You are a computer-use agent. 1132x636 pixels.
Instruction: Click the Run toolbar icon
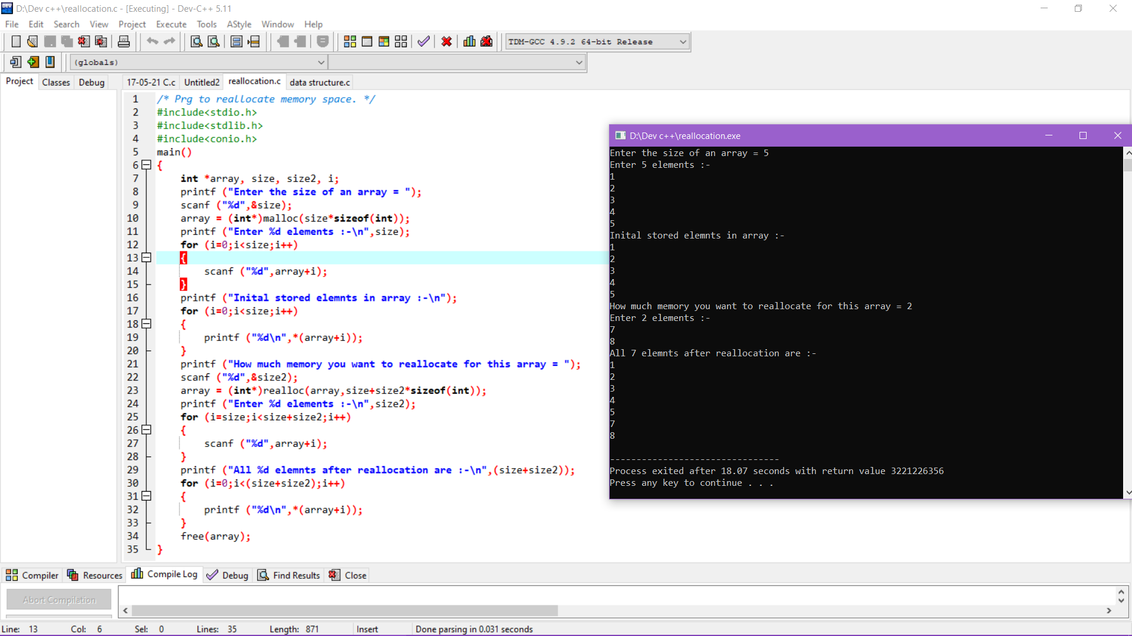(367, 41)
